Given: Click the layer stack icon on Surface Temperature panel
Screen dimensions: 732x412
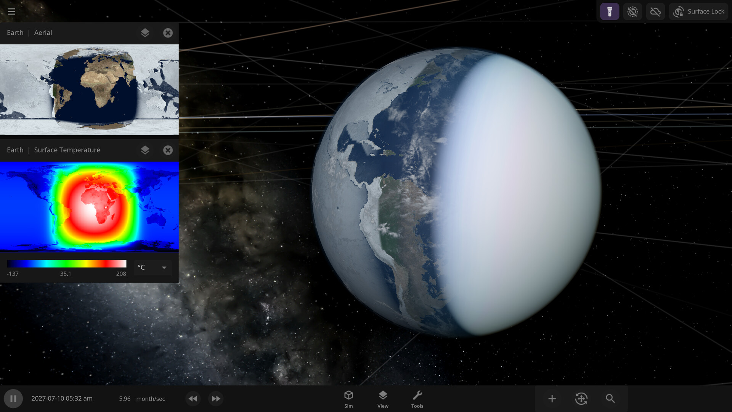Looking at the screenshot, I should (x=145, y=150).
